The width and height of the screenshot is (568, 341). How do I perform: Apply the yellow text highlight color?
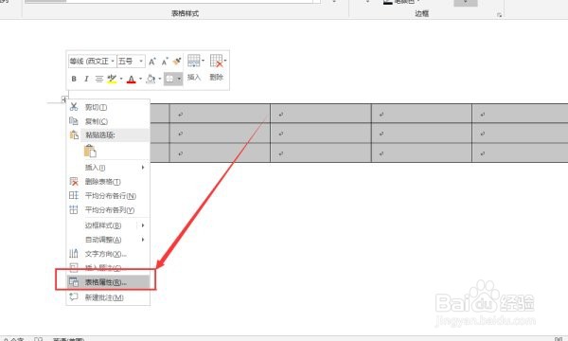(112, 79)
